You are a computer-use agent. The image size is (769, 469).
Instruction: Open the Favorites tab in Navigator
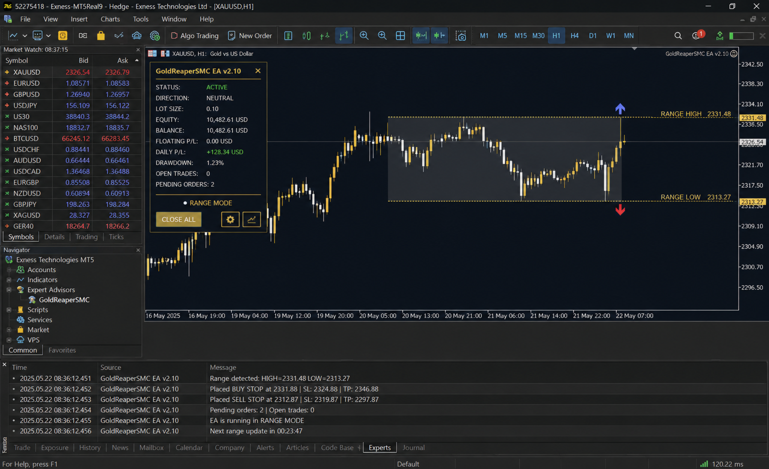[62, 350]
